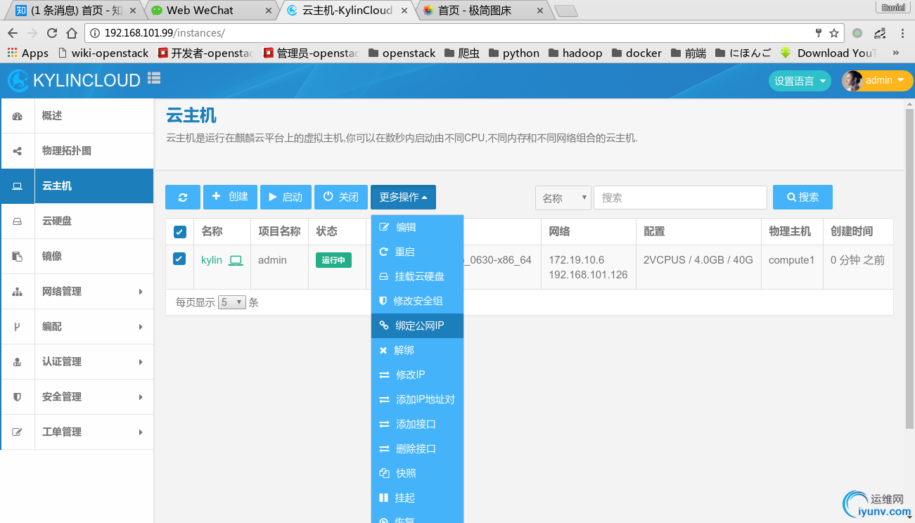The width and height of the screenshot is (915, 523).
Task: Click the KylinCloud logo icon
Action: 18,80
